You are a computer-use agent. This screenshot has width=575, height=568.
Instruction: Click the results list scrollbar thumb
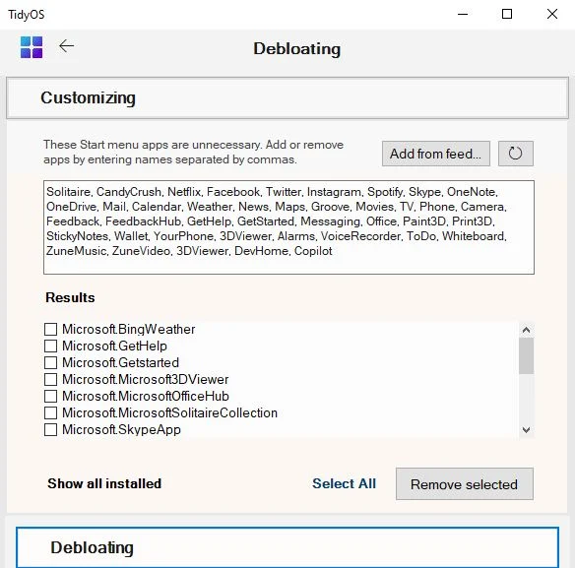click(526, 355)
